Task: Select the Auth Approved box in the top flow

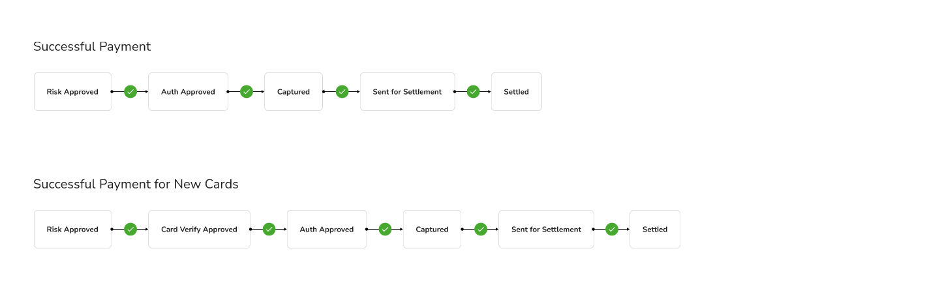Action: (x=188, y=92)
